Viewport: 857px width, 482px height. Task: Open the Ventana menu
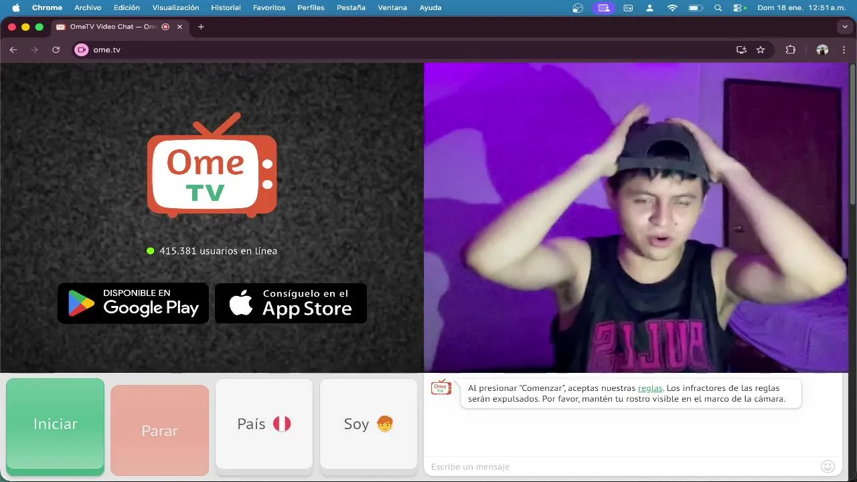pyautogui.click(x=392, y=8)
